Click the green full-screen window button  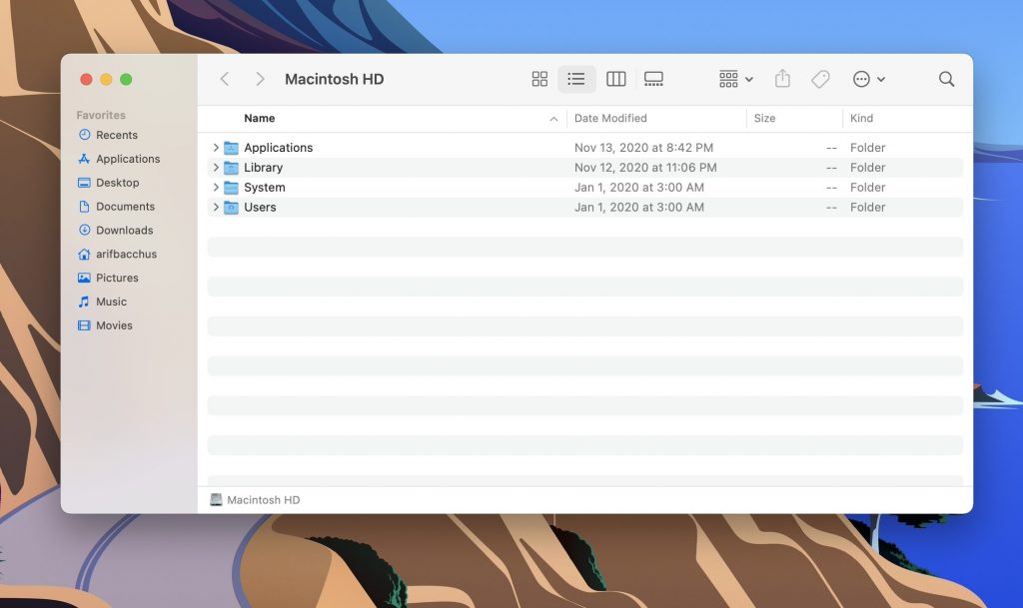pyautogui.click(x=126, y=80)
